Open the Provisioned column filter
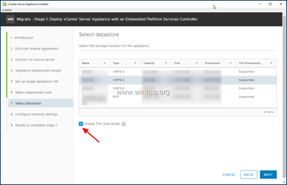The image size is (287, 185). [230, 63]
